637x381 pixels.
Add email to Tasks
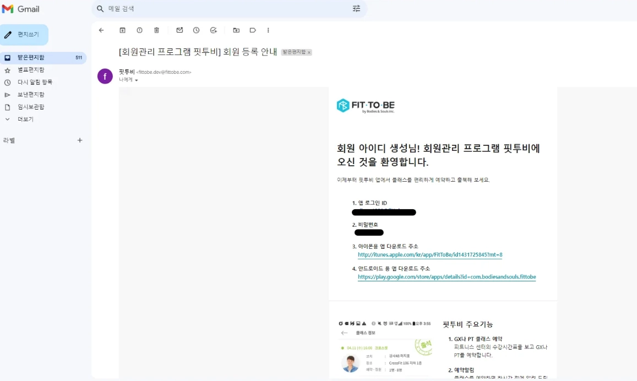[x=213, y=30]
